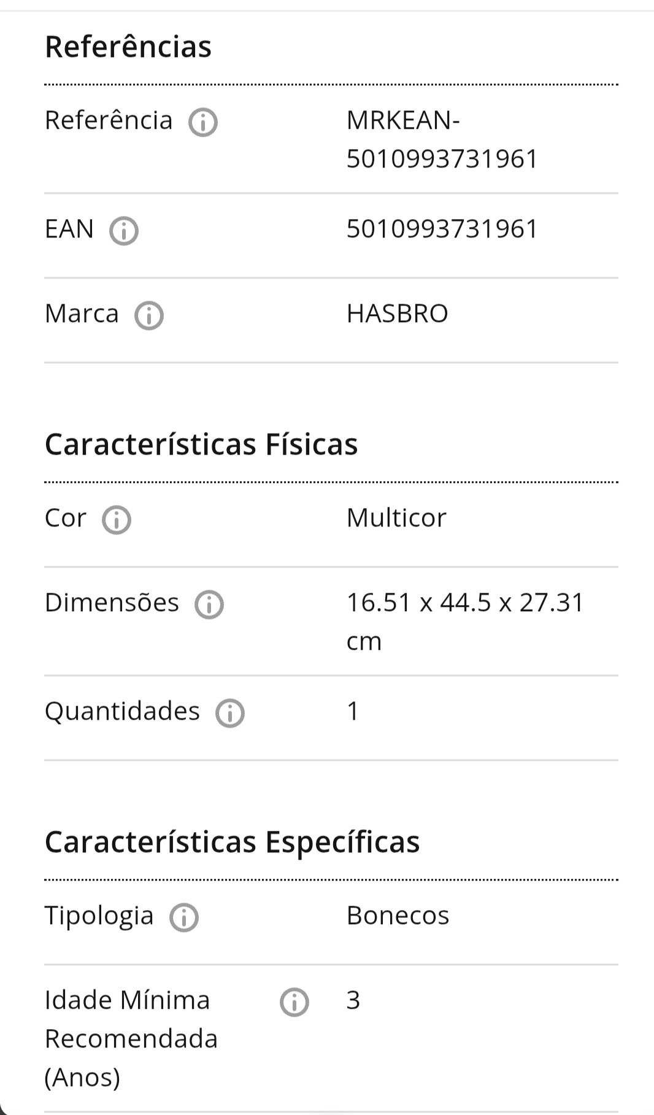Tap the Características Específicas heading
Image resolution: width=654 pixels, height=1115 pixels.
[x=233, y=842]
